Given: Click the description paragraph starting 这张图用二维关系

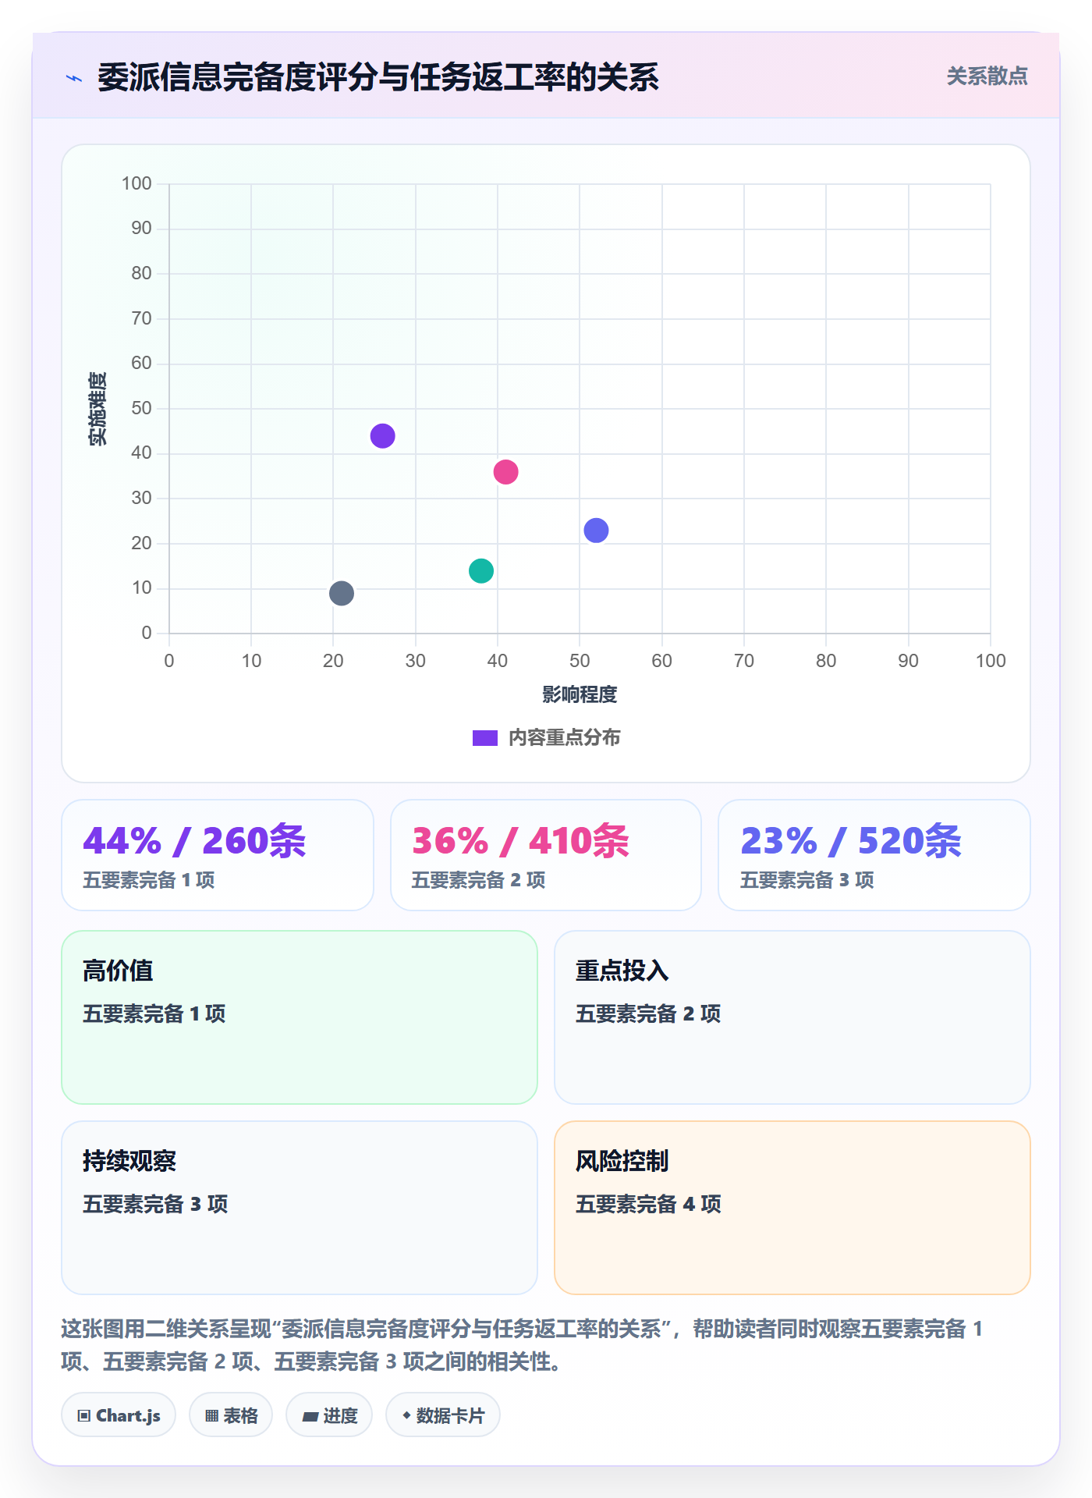Looking at the screenshot, I should [x=523, y=1345].
